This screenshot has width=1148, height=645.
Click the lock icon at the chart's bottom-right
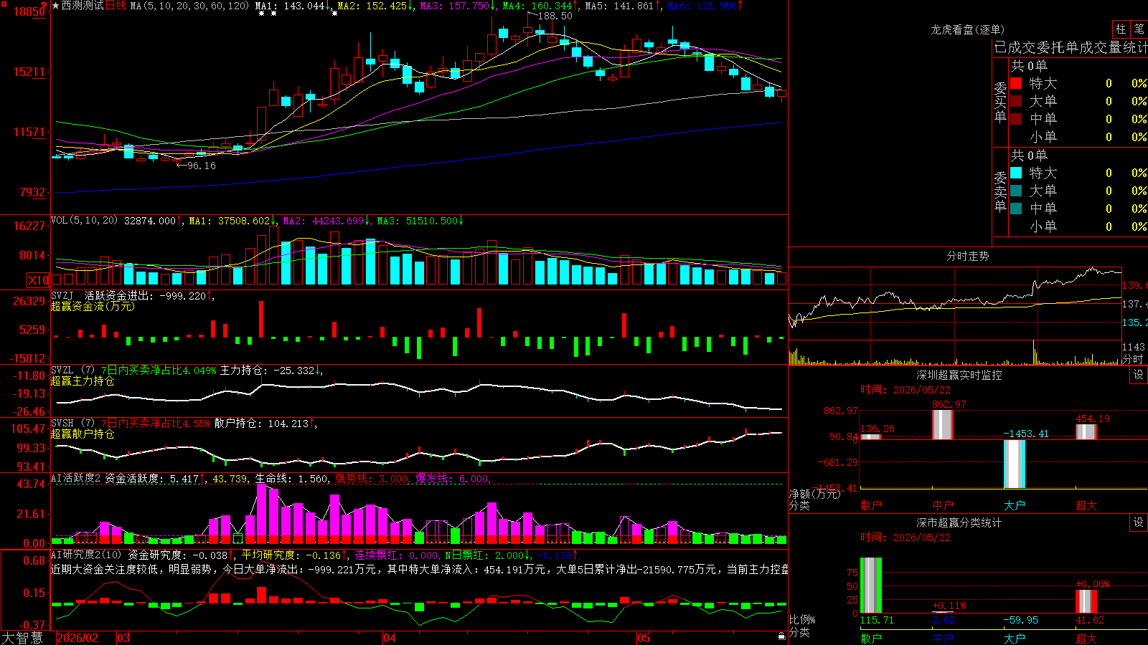(782, 636)
